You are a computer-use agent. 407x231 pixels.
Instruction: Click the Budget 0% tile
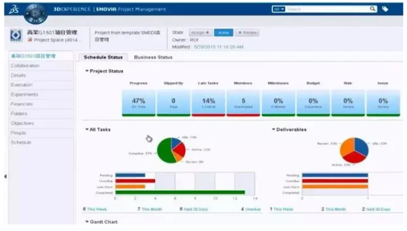point(313,103)
